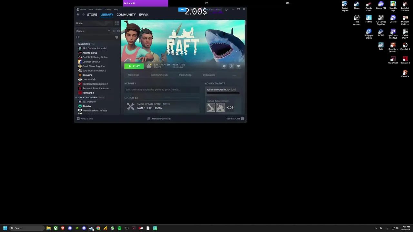Open Google Chrome from the taskbar
This screenshot has width=413, height=232.
click(x=98, y=228)
